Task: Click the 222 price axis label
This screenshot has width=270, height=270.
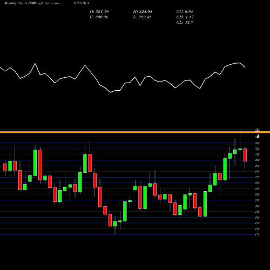Action: tap(257, 206)
